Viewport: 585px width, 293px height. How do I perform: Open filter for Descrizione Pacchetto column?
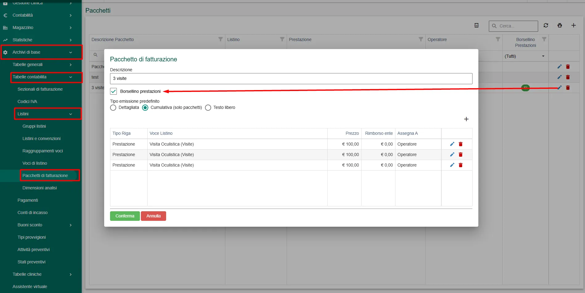click(220, 39)
